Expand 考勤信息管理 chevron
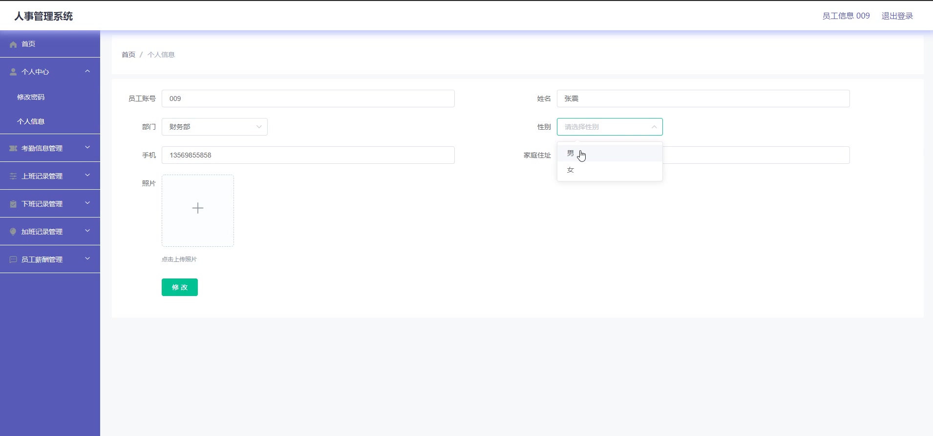 click(87, 147)
